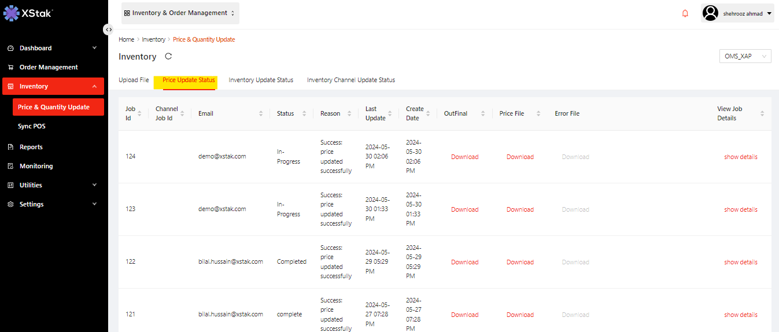Image resolution: width=779 pixels, height=332 pixels.
Task: Open the OMS_XAP dropdown selector
Action: [747, 56]
